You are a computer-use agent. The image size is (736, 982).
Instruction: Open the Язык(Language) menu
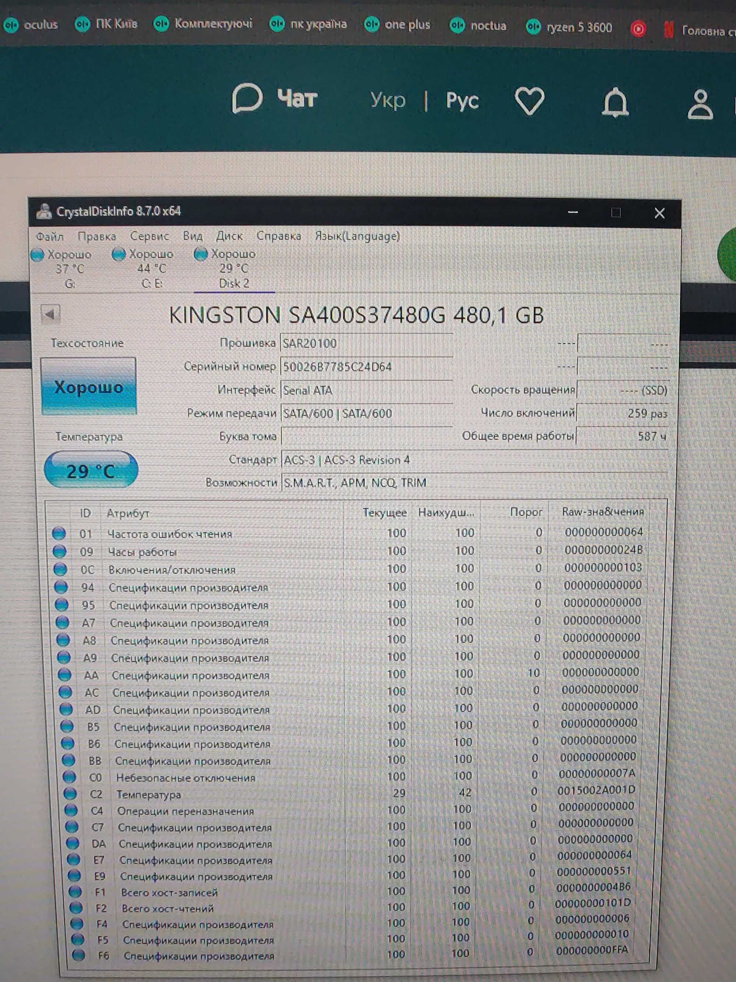(358, 236)
